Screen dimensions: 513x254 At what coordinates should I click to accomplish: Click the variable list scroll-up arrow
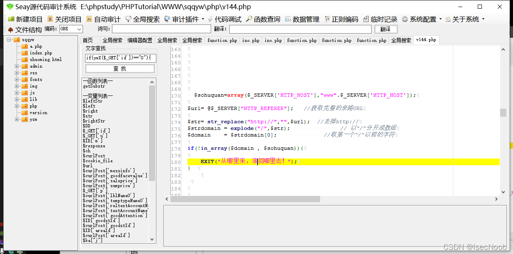point(152,81)
